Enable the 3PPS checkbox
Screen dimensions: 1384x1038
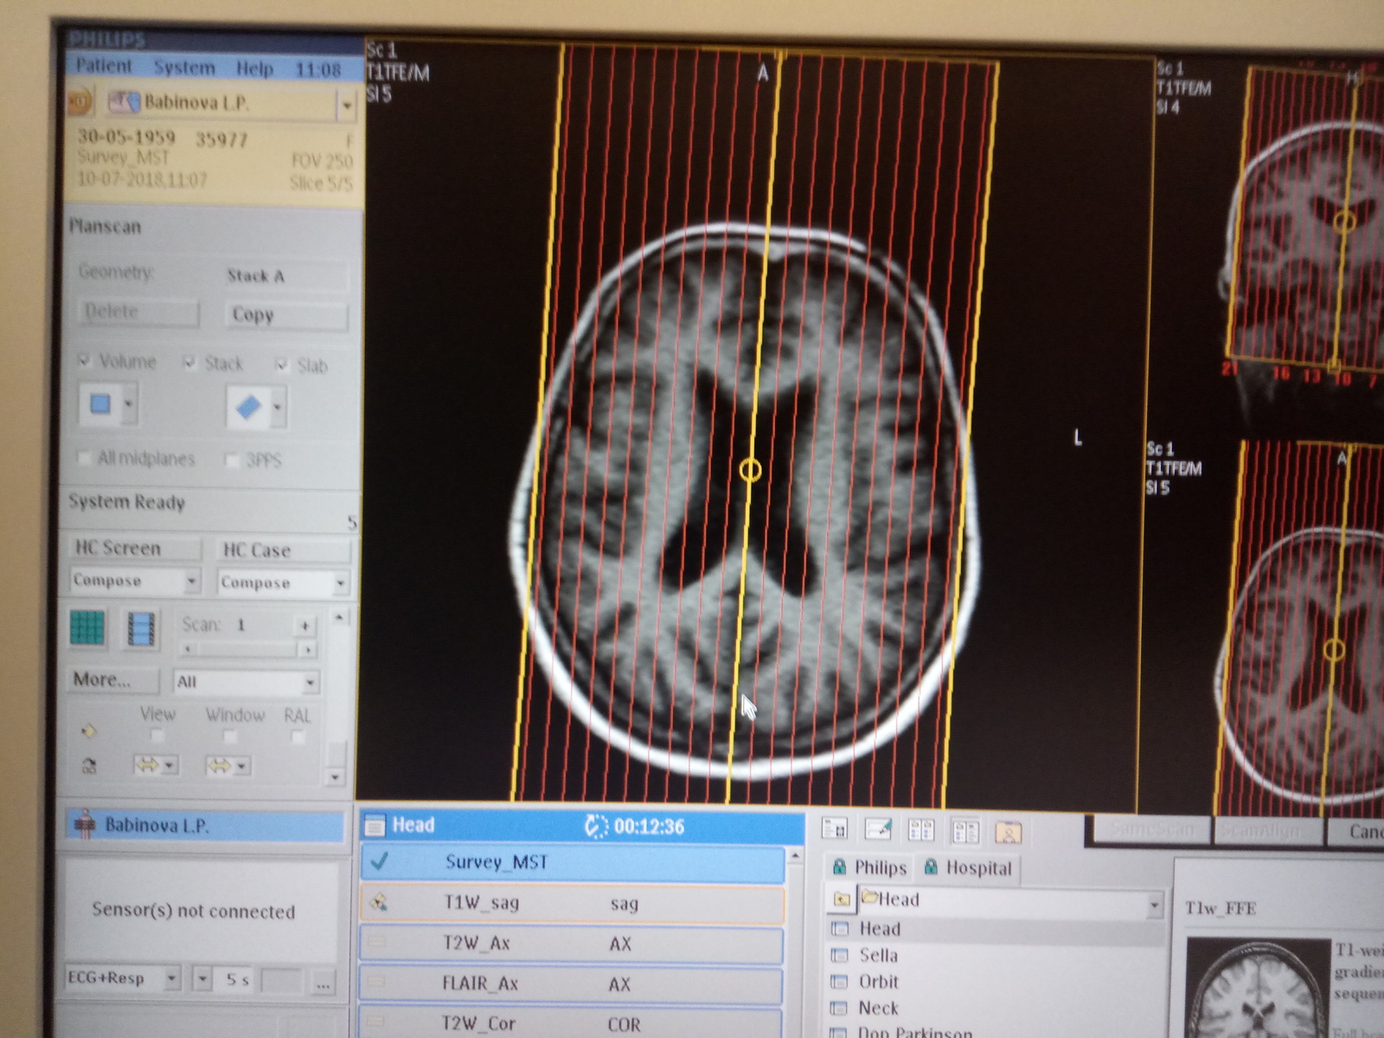(x=231, y=459)
